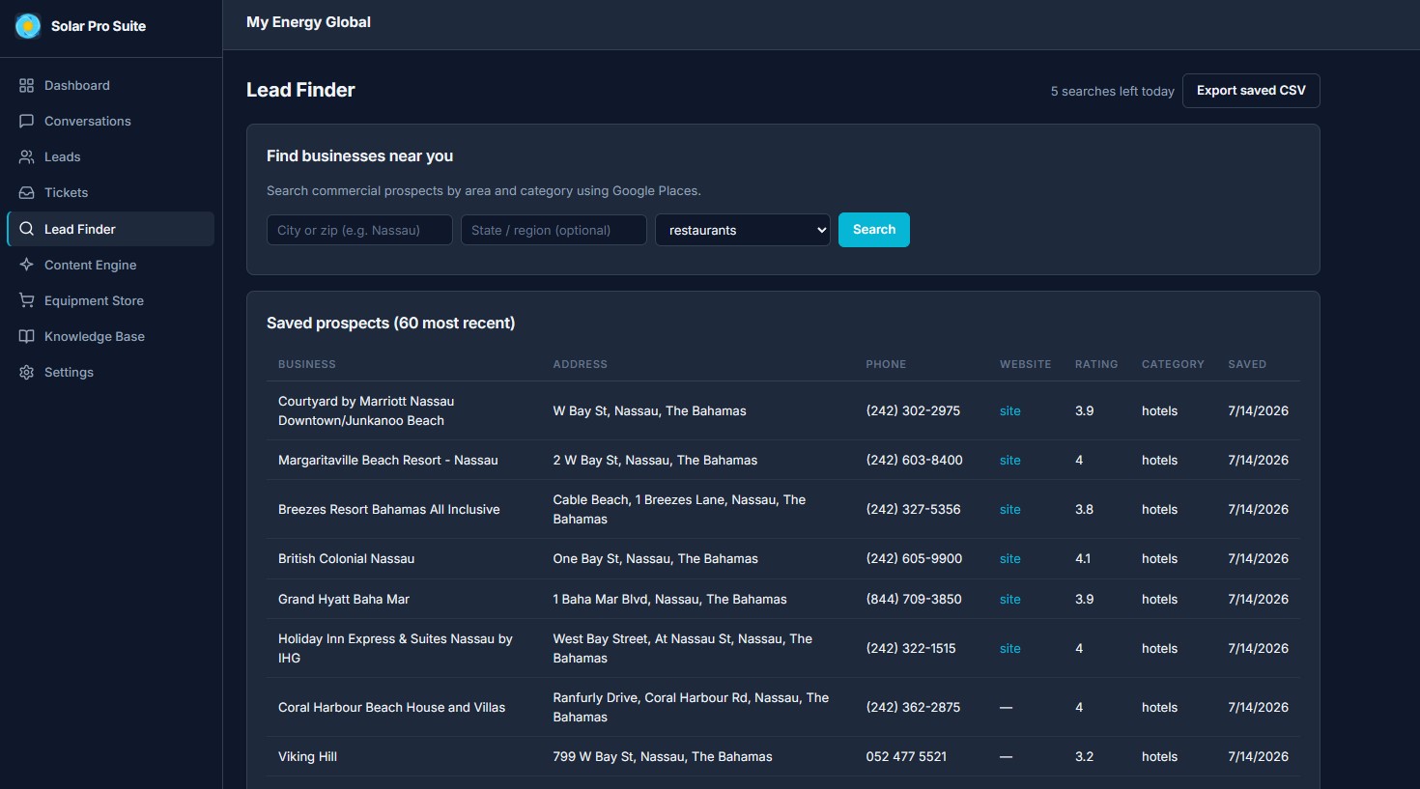Click the CATEGORY column header

coord(1173,364)
